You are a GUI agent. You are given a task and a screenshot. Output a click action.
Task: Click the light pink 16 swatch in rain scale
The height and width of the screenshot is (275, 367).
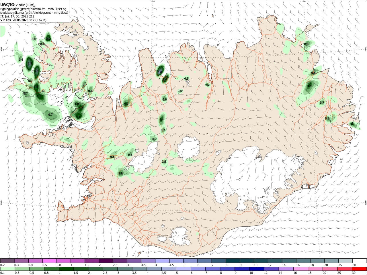click(x=300, y=269)
